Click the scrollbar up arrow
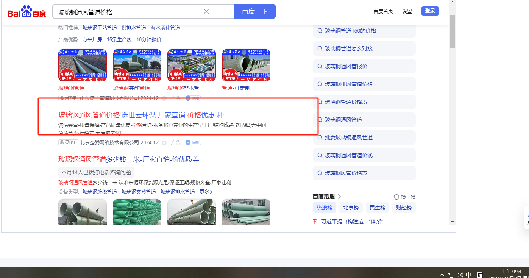529x278 pixels. point(453,2)
